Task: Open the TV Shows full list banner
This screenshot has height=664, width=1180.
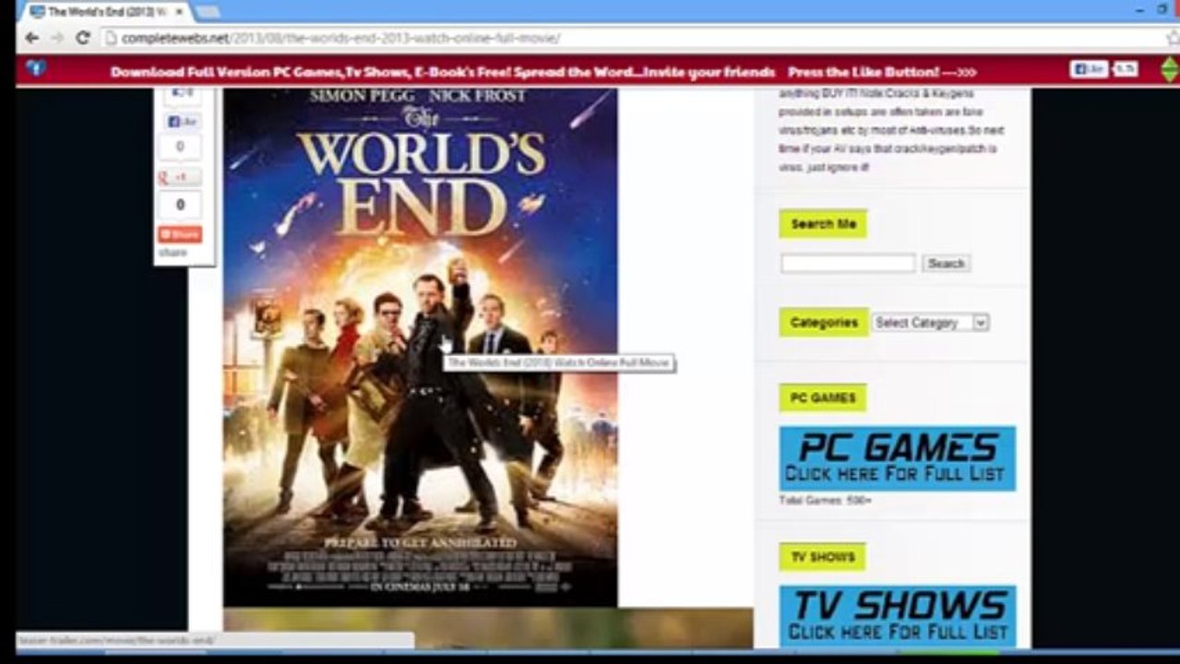Action: coord(897,616)
